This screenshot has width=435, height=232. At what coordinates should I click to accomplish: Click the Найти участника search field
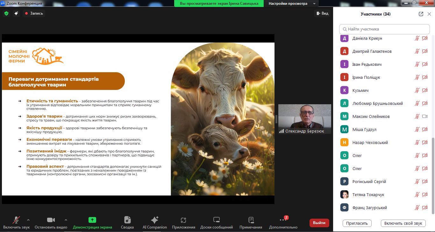[x=385, y=29]
